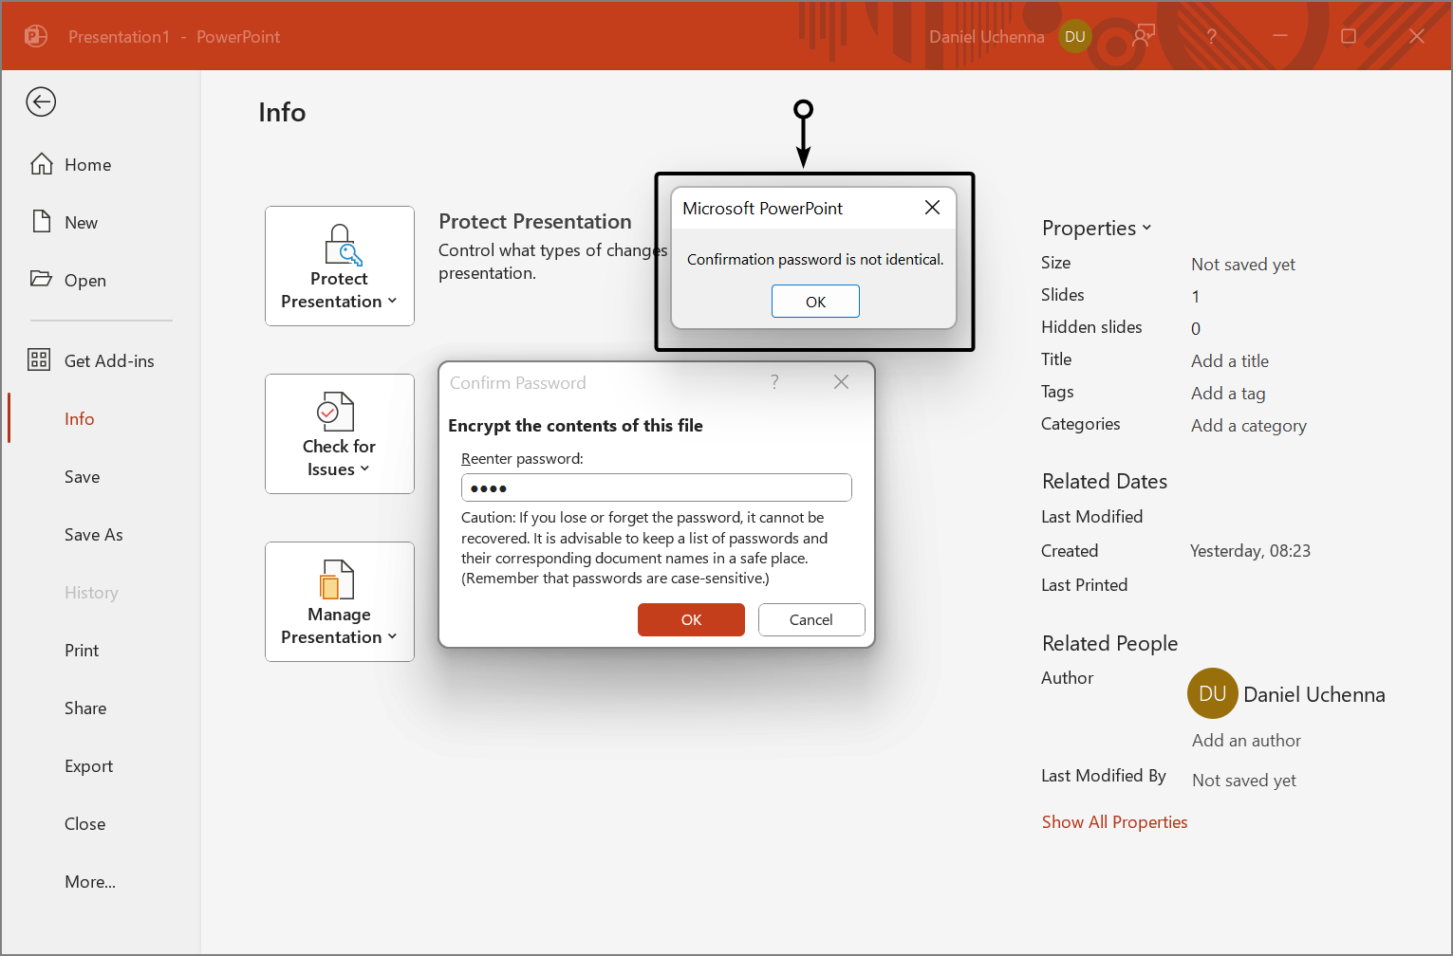Viewport: 1453px width, 956px height.
Task: Click the Open folder icon
Action: (42, 279)
